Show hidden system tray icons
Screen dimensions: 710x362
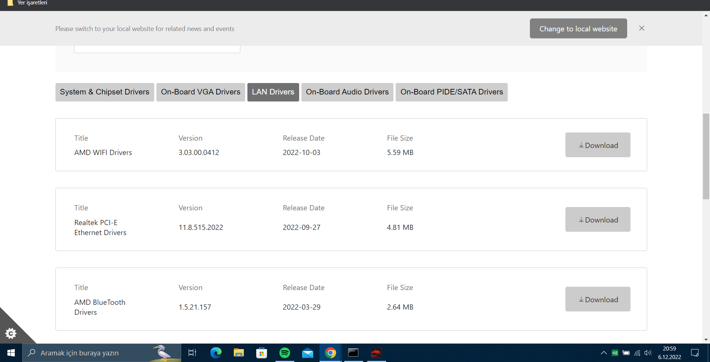coord(604,353)
